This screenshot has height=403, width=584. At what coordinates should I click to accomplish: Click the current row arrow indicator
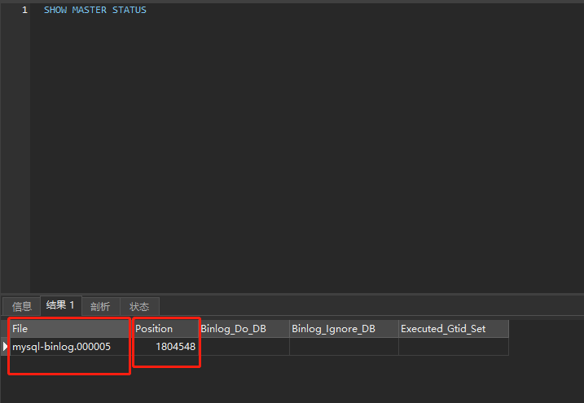pos(6,347)
